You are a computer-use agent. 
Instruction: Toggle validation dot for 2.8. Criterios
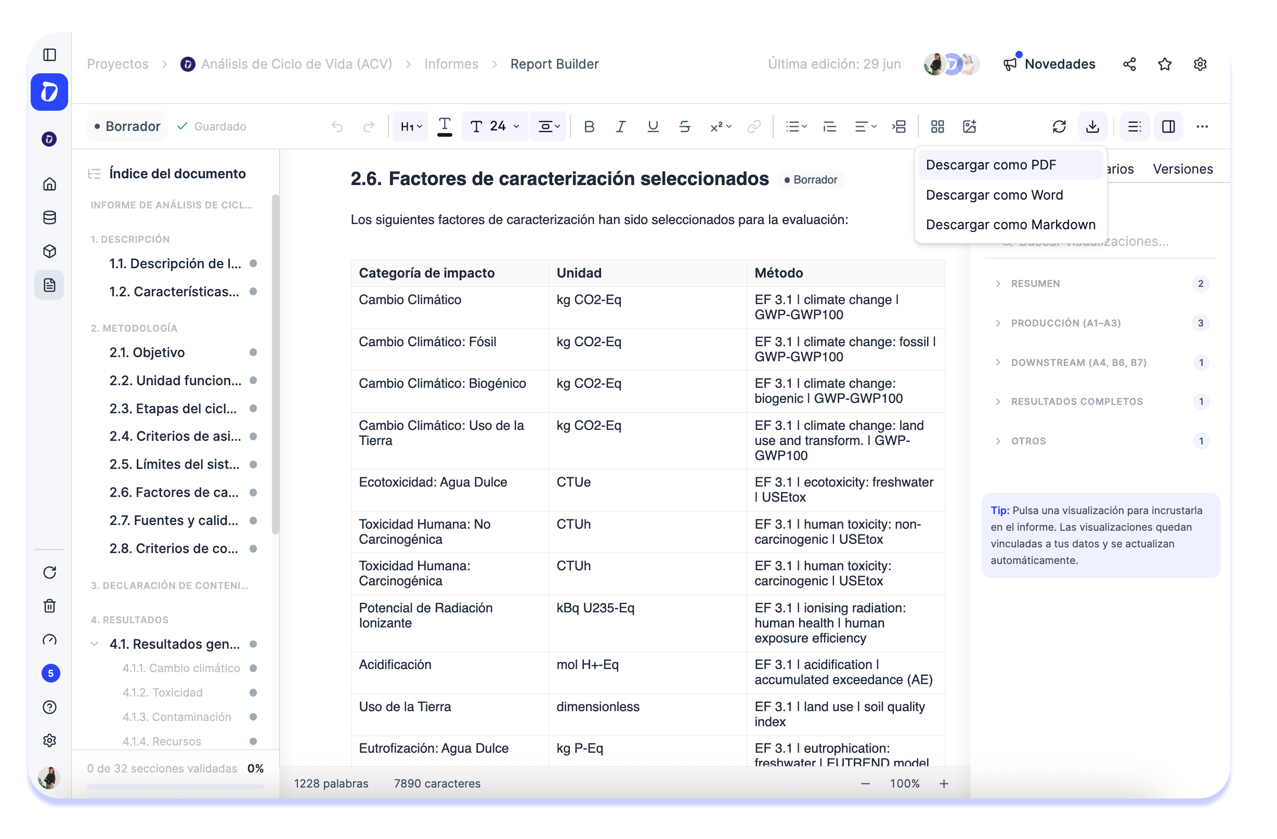pos(254,549)
